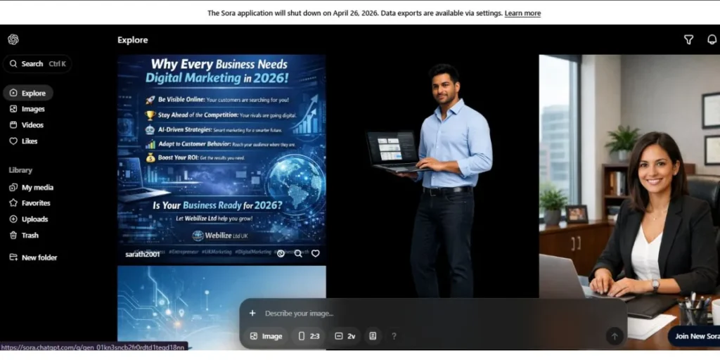Open the Favorites library section
720x360 pixels.
[x=35, y=203]
